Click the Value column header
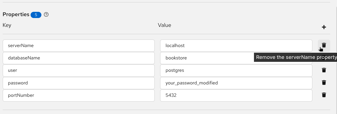The width and height of the screenshot is (337, 114). pyautogui.click(x=164, y=25)
